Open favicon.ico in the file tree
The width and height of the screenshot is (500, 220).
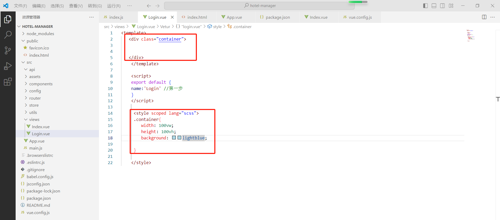(57, 48)
